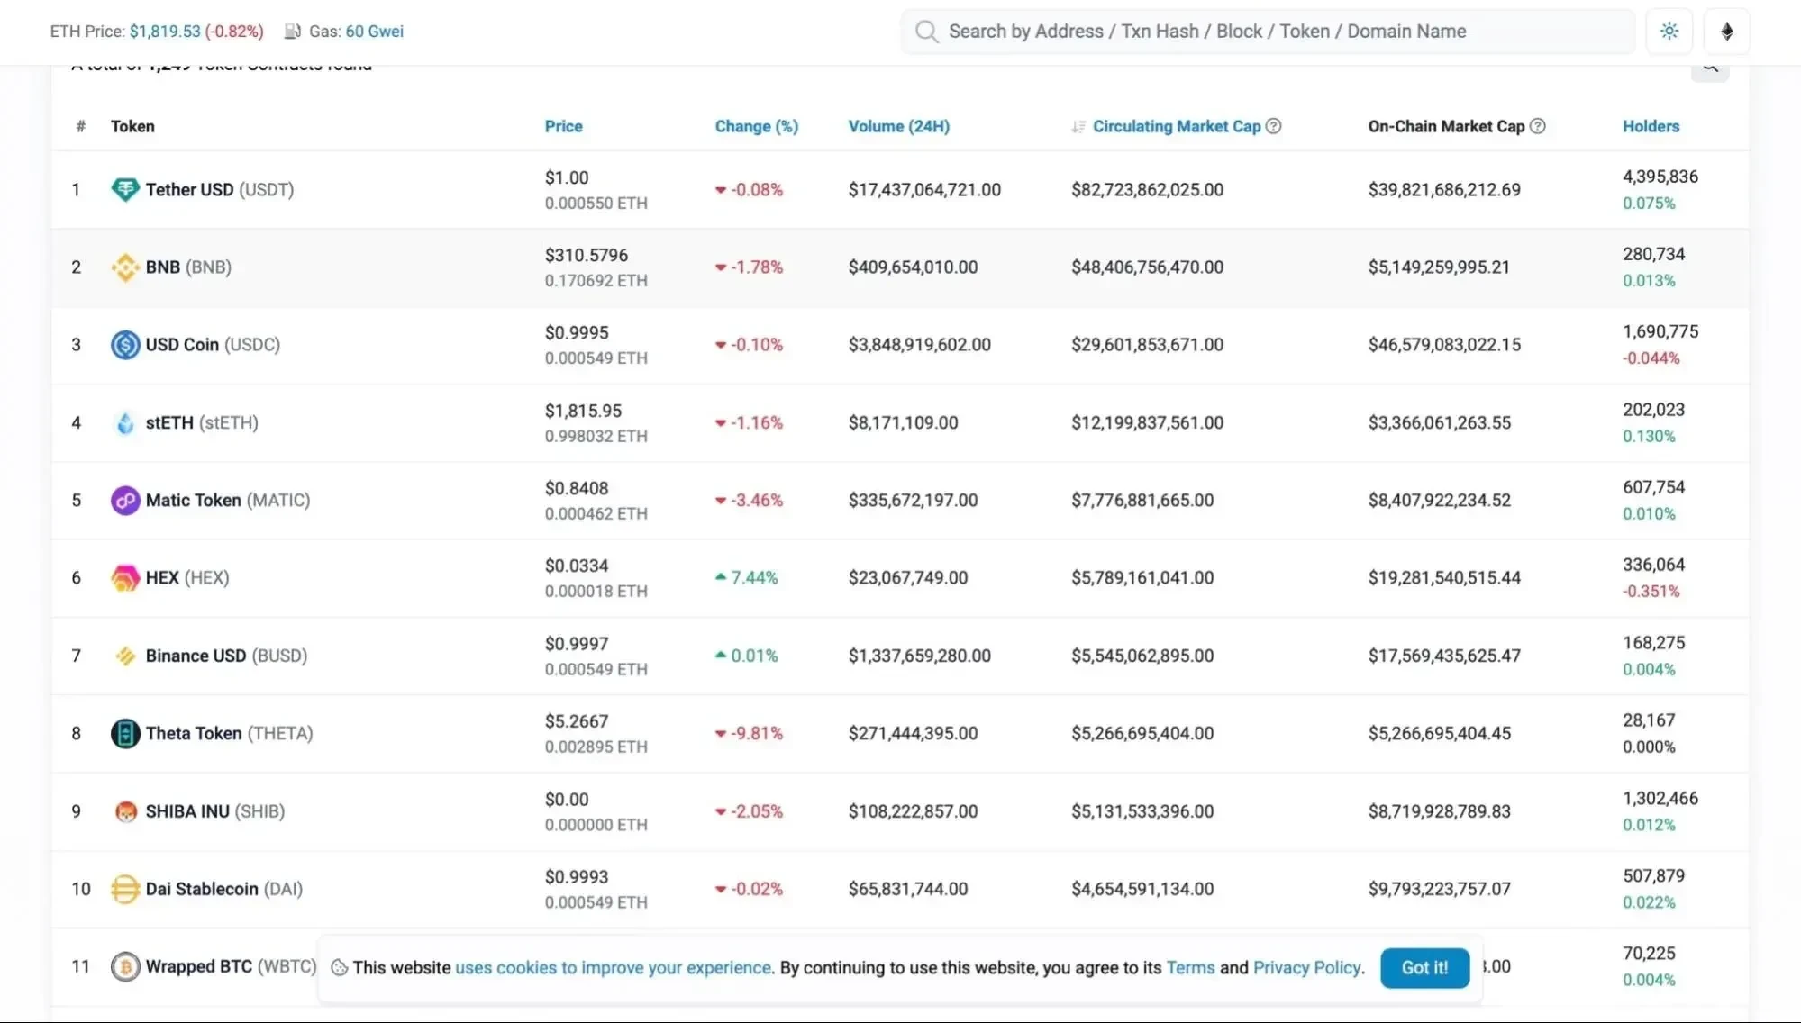Click the Dai Stablecoin logo
This screenshot has width=1801, height=1023.
(124, 890)
